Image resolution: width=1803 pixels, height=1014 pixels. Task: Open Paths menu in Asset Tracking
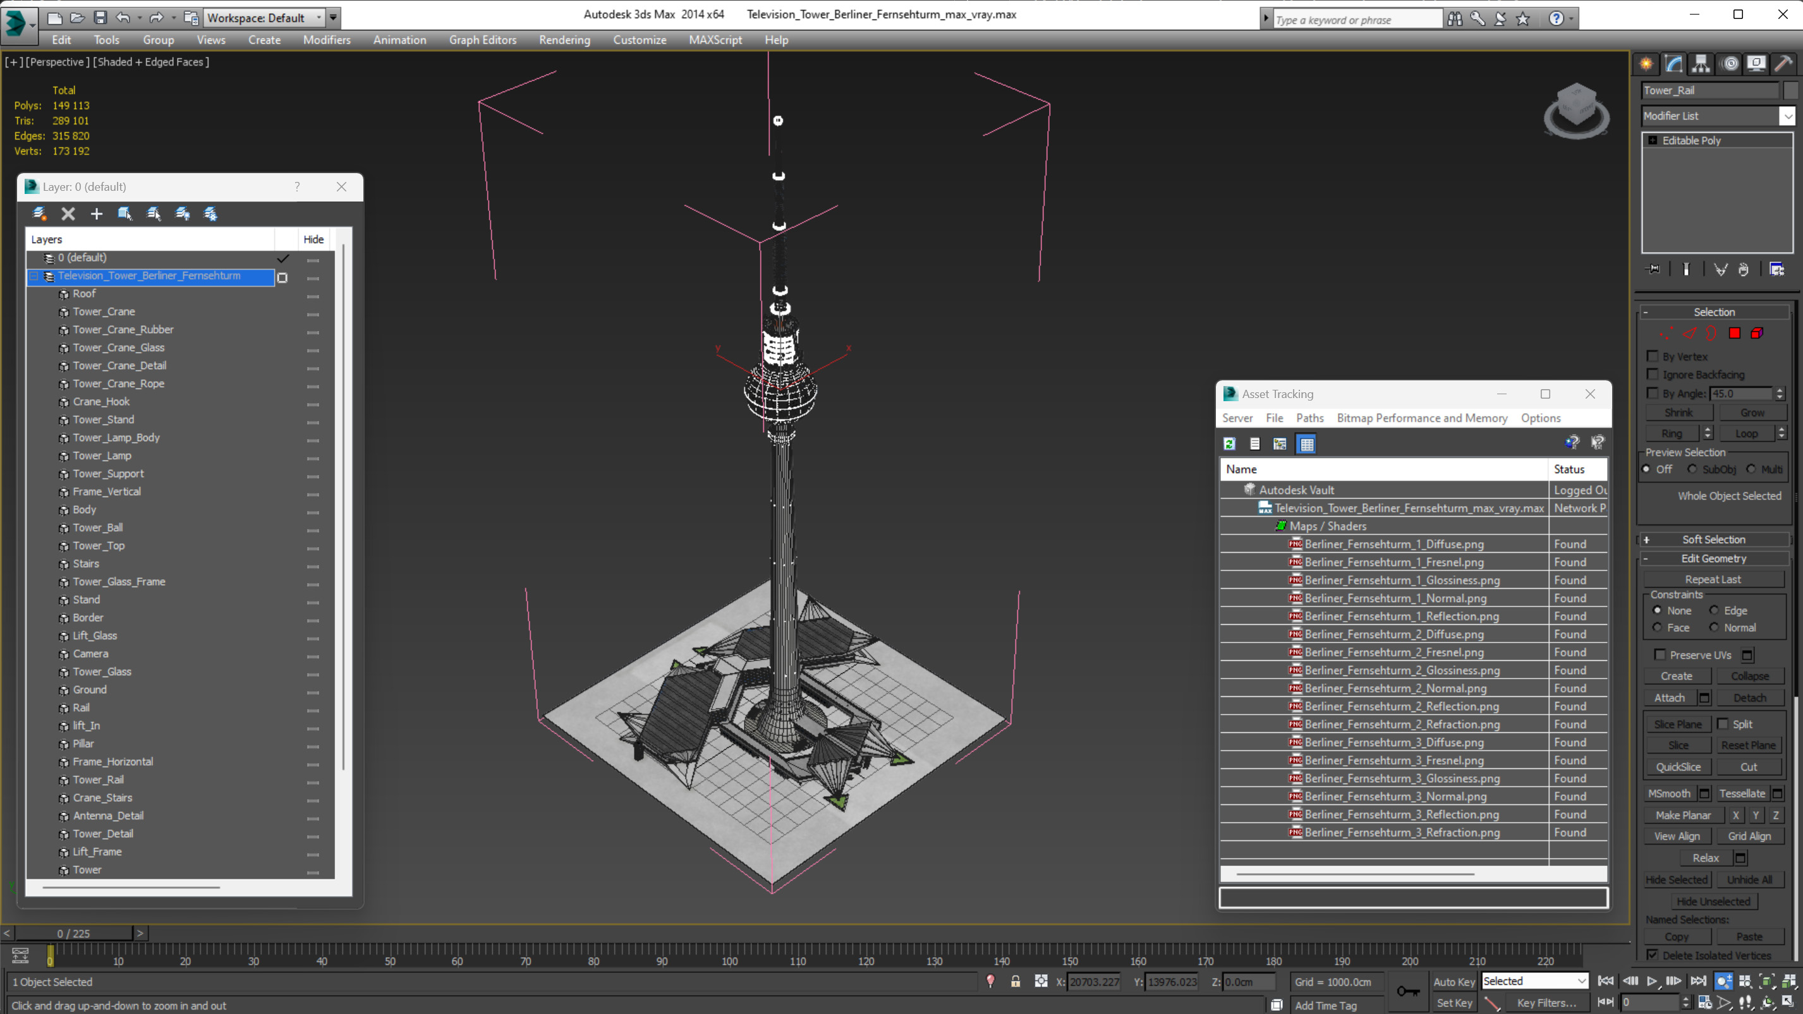pos(1309,418)
